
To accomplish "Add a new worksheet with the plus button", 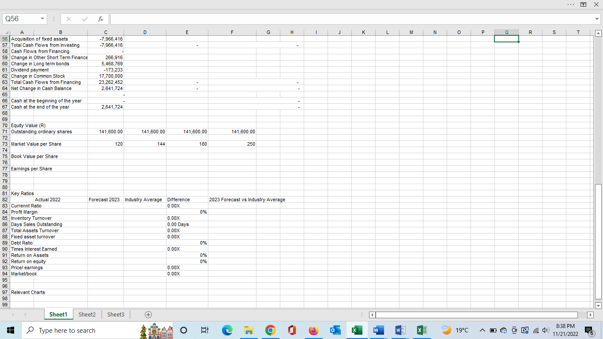I will pyautogui.click(x=148, y=314).
